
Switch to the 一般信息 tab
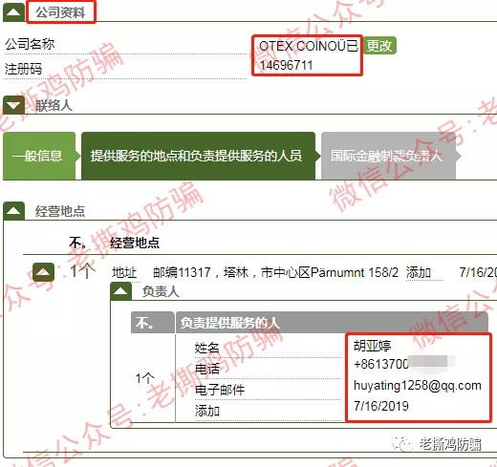pyautogui.click(x=39, y=156)
